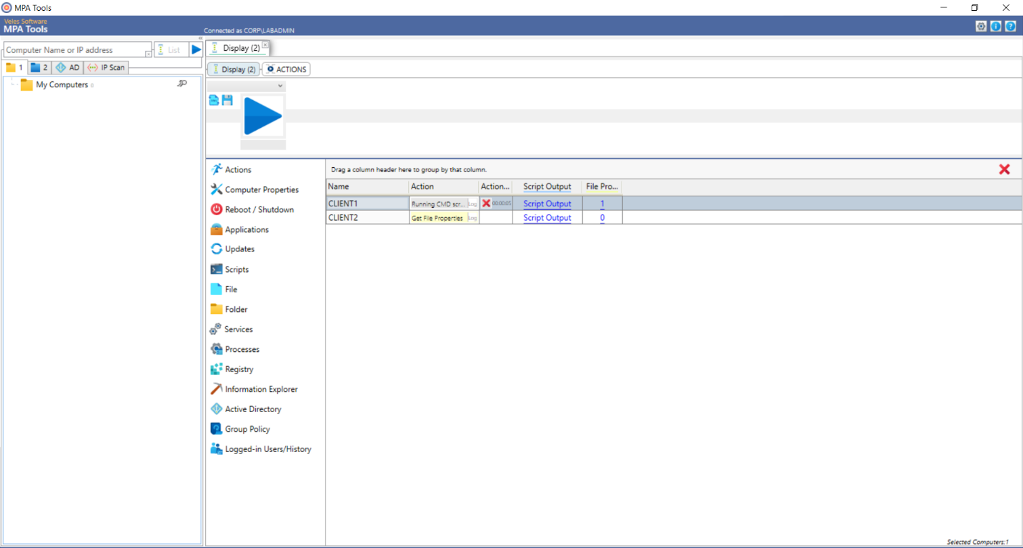The width and height of the screenshot is (1023, 548).
Task: Cancel the running action on CLIENT1
Action: pyautogui.click(x=486, y=203)
